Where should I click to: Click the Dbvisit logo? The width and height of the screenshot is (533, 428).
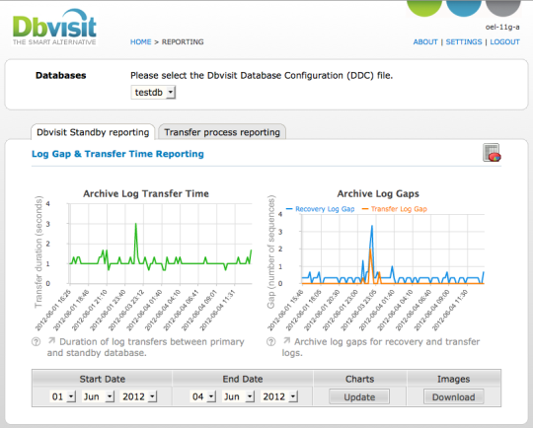point(54,28)
